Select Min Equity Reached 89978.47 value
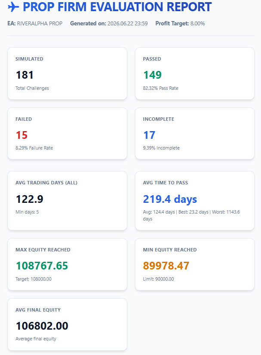The image size is (261, 355). coord(166,266)
